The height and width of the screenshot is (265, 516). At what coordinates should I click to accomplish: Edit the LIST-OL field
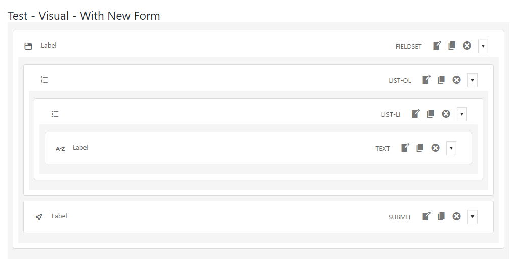click(x=426, y=80)
